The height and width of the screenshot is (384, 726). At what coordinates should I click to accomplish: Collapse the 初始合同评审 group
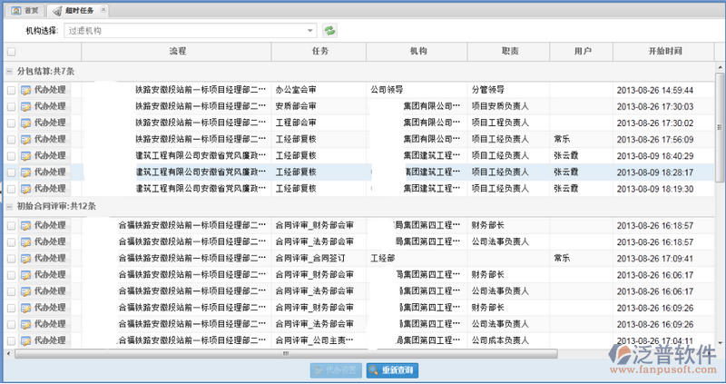coord(10,207)
